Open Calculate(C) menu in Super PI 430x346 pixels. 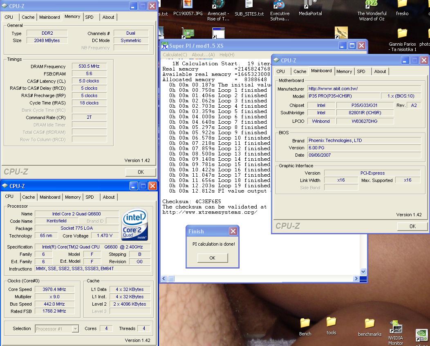(175, 55)
